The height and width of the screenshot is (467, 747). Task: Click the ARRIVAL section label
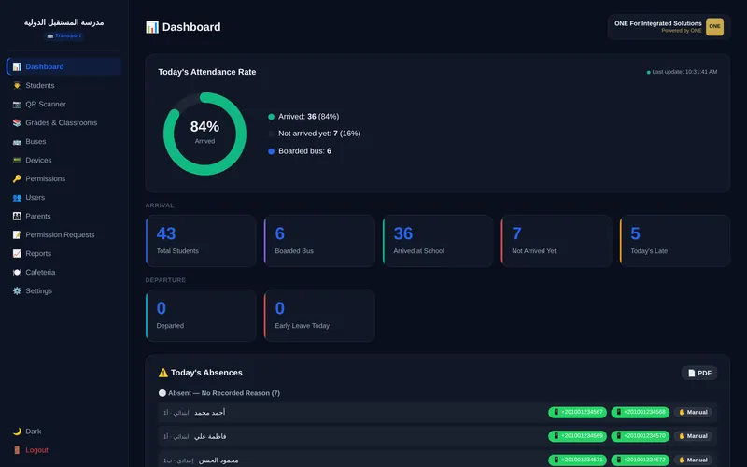tap(160, 205)
